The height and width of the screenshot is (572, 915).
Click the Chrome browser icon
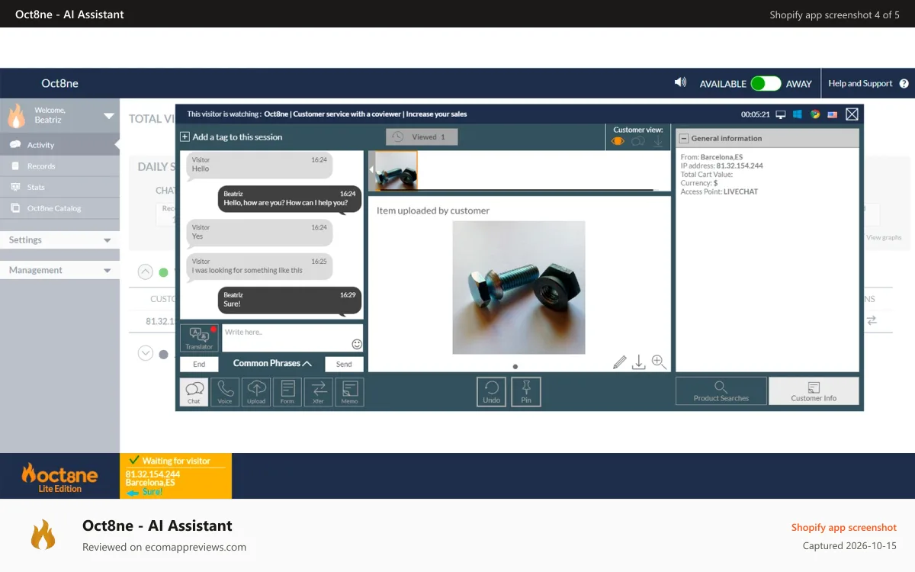click(815, 114)
